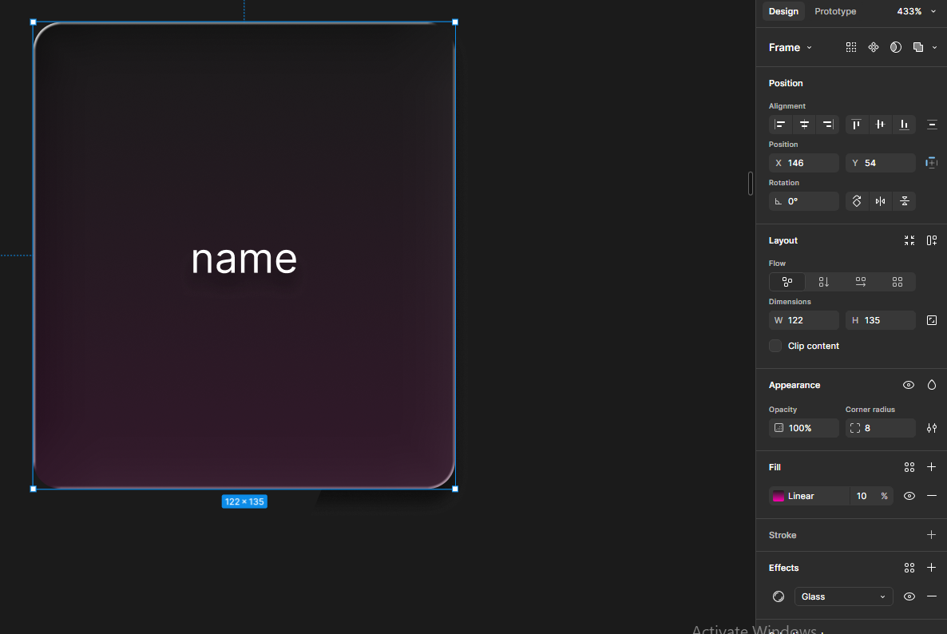Edit the width field W 122
The image size is (947, 634).
(x=804, y=321)
